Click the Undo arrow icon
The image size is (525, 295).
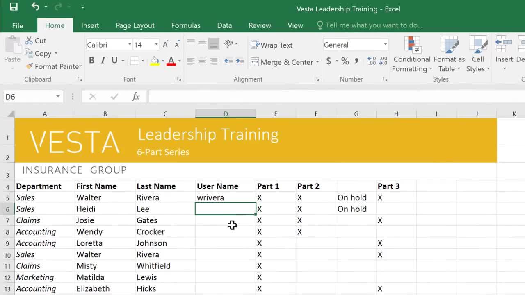tap(35, 7)
